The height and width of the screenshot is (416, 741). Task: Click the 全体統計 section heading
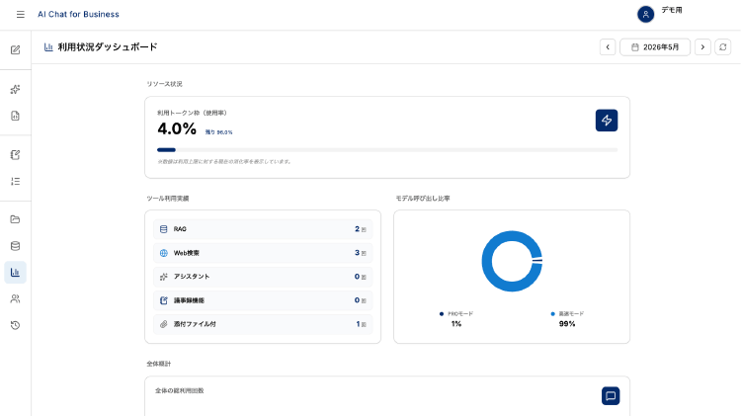(x=159, y=364)
